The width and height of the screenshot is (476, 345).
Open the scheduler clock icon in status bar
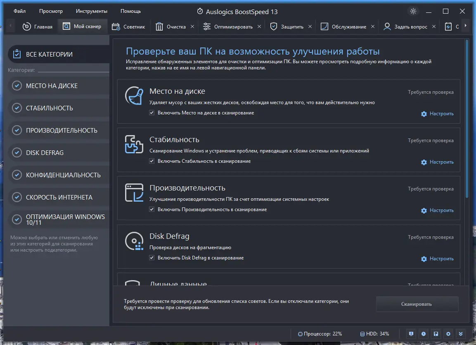pyautogui.click(x=424, y=334)
